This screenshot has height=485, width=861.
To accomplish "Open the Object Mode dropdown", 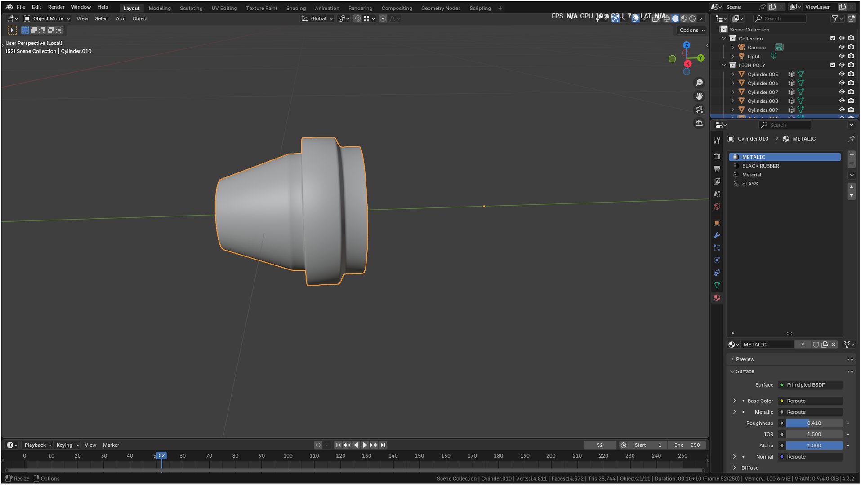I will 47,18.
